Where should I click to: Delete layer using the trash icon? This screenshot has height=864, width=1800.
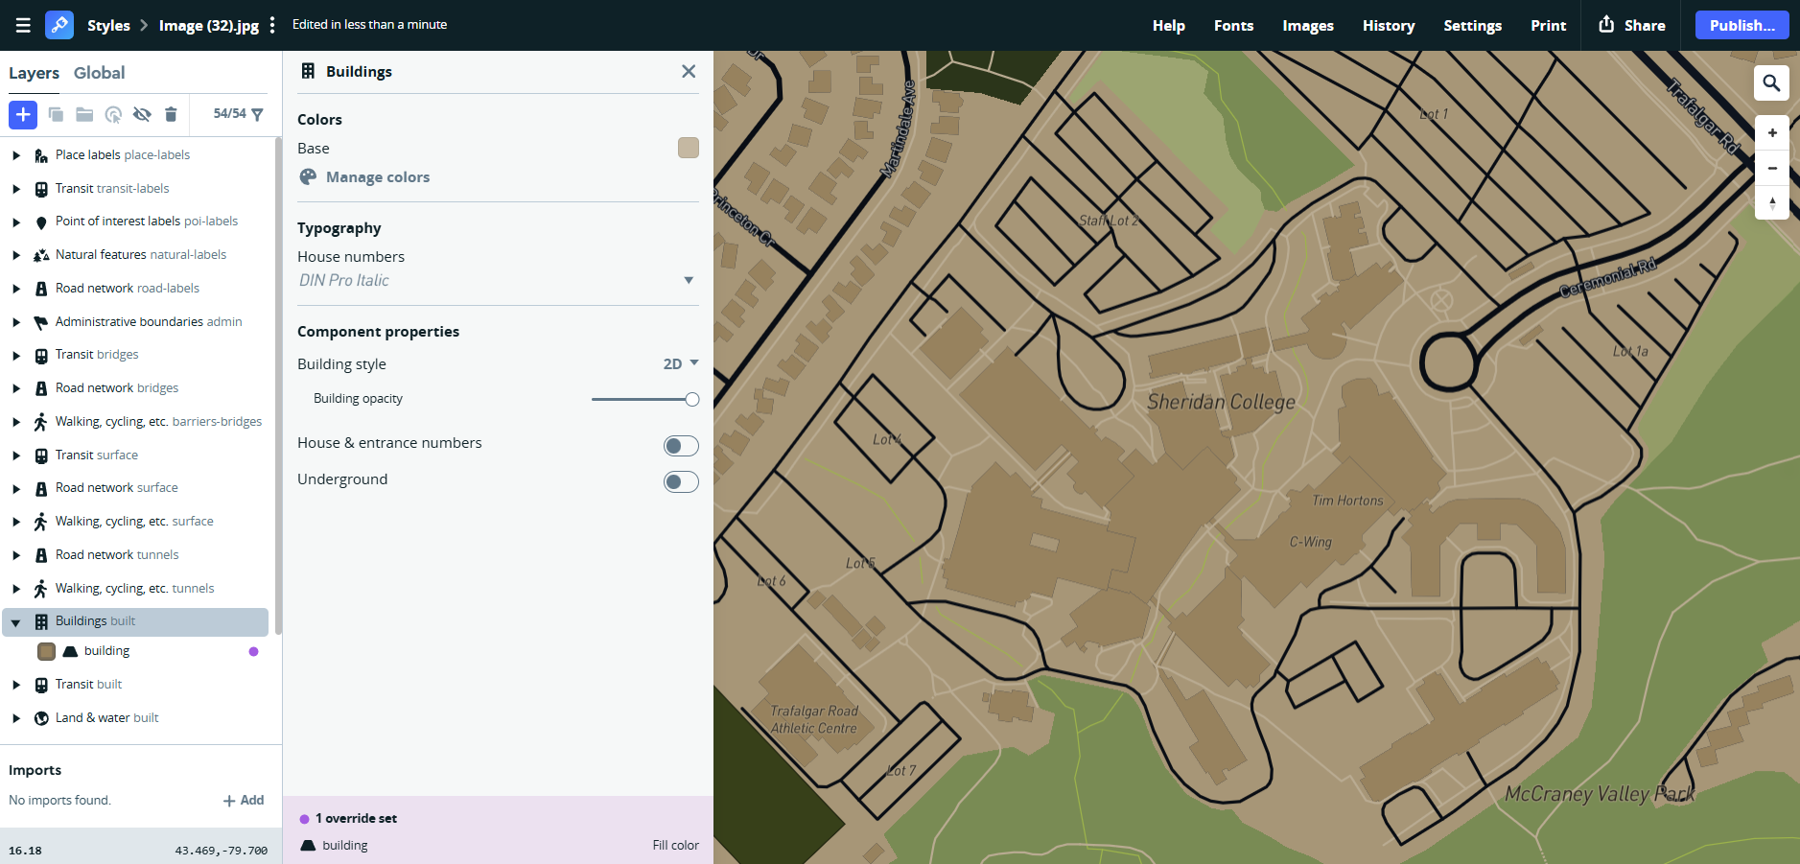(x=171, y=114)
